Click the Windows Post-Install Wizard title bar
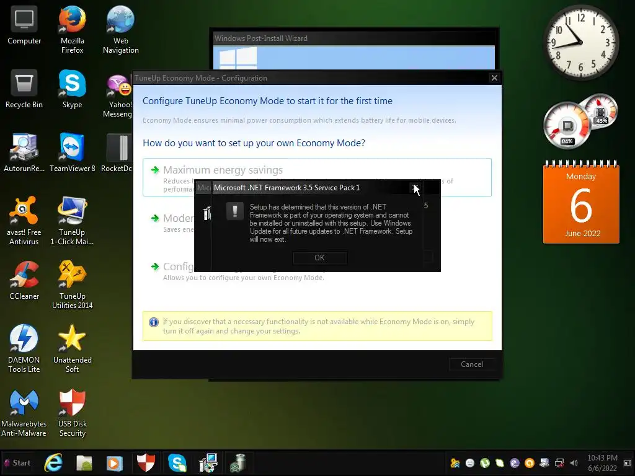Image resolution: width=635 pixels, height=476 pixels. coord(354,38)
